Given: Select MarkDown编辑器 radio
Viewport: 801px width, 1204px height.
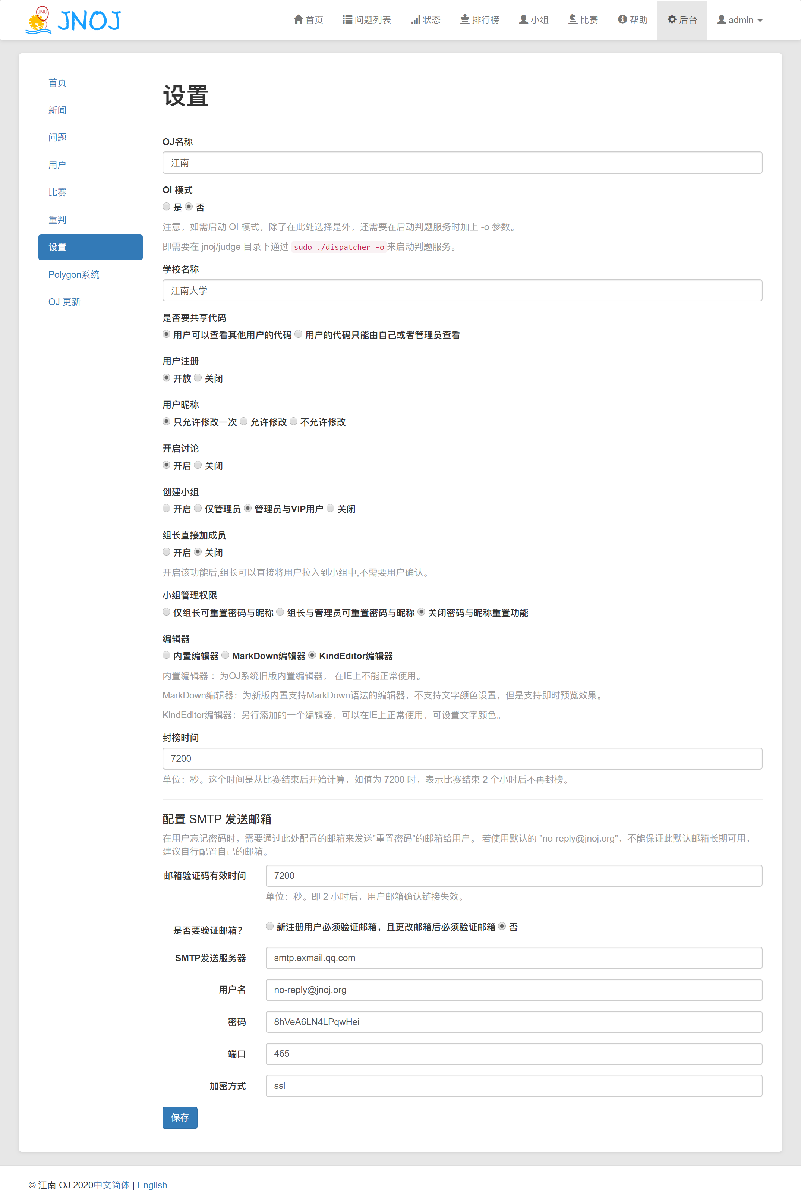Looking at the screenshot, I should point(225,655).
